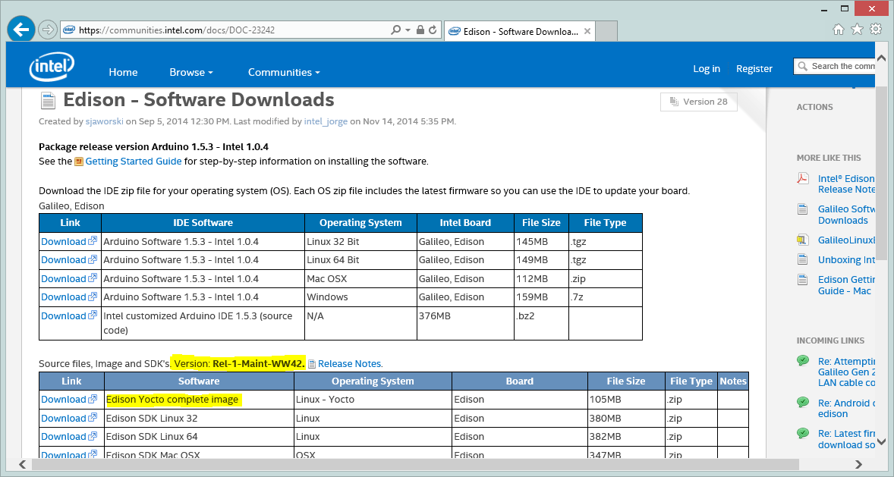Click the address bar search magnifier icon

coord(395,30)
